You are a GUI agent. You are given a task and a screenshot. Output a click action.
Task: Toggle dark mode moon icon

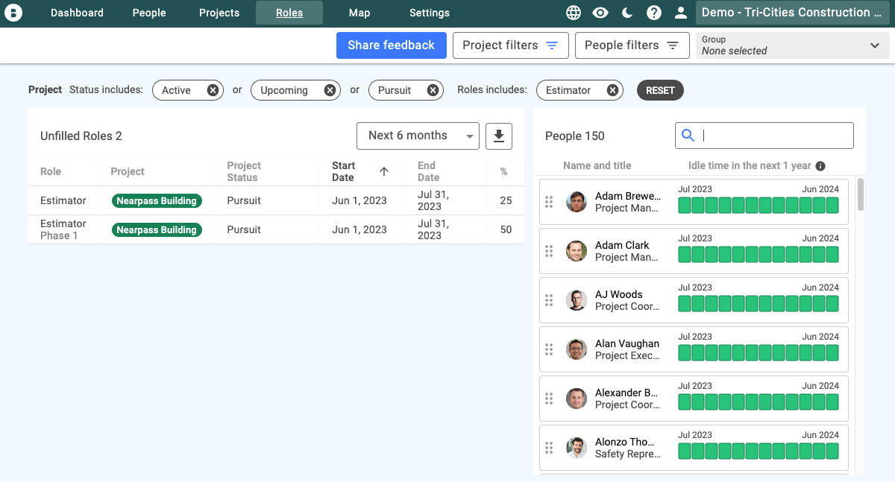627,13
